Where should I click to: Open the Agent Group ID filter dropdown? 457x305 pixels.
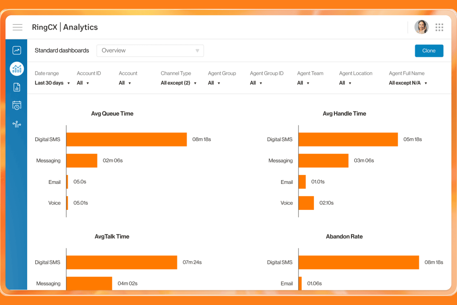pos(256,83)
